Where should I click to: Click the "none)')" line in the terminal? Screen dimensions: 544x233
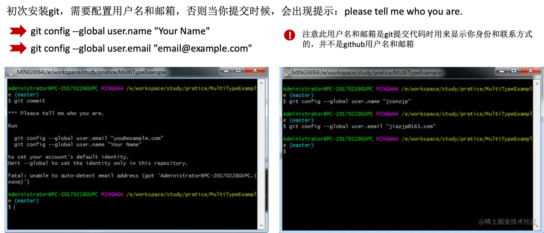click(x=19, y=182)
